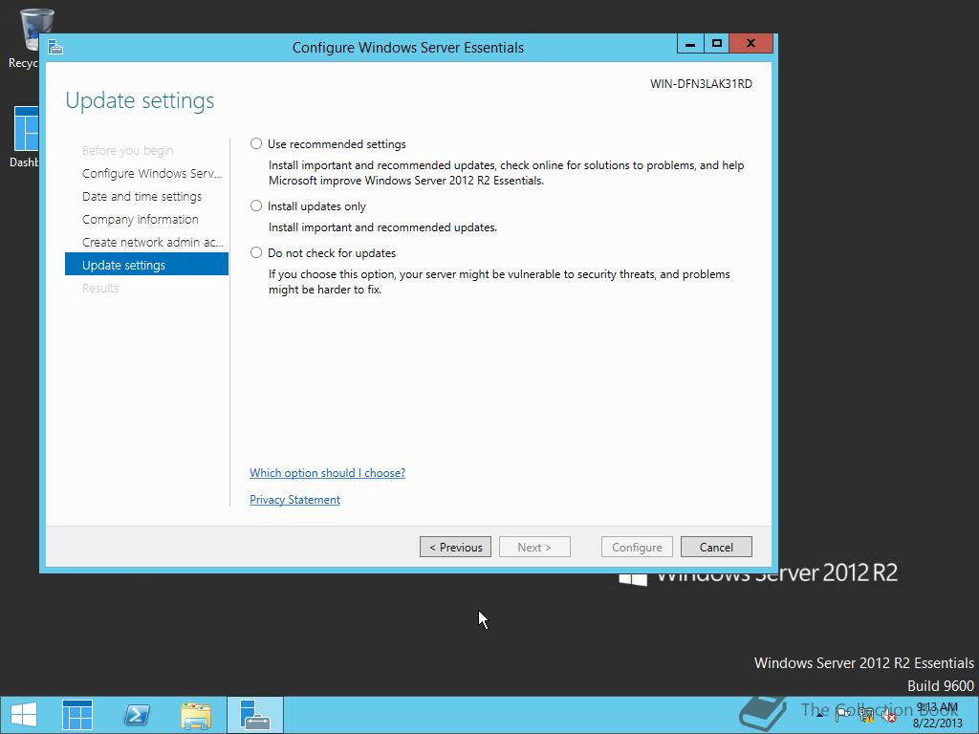Click the wizard title bar icon
Screen dimensions: 979x734
(x=55, y=48)
